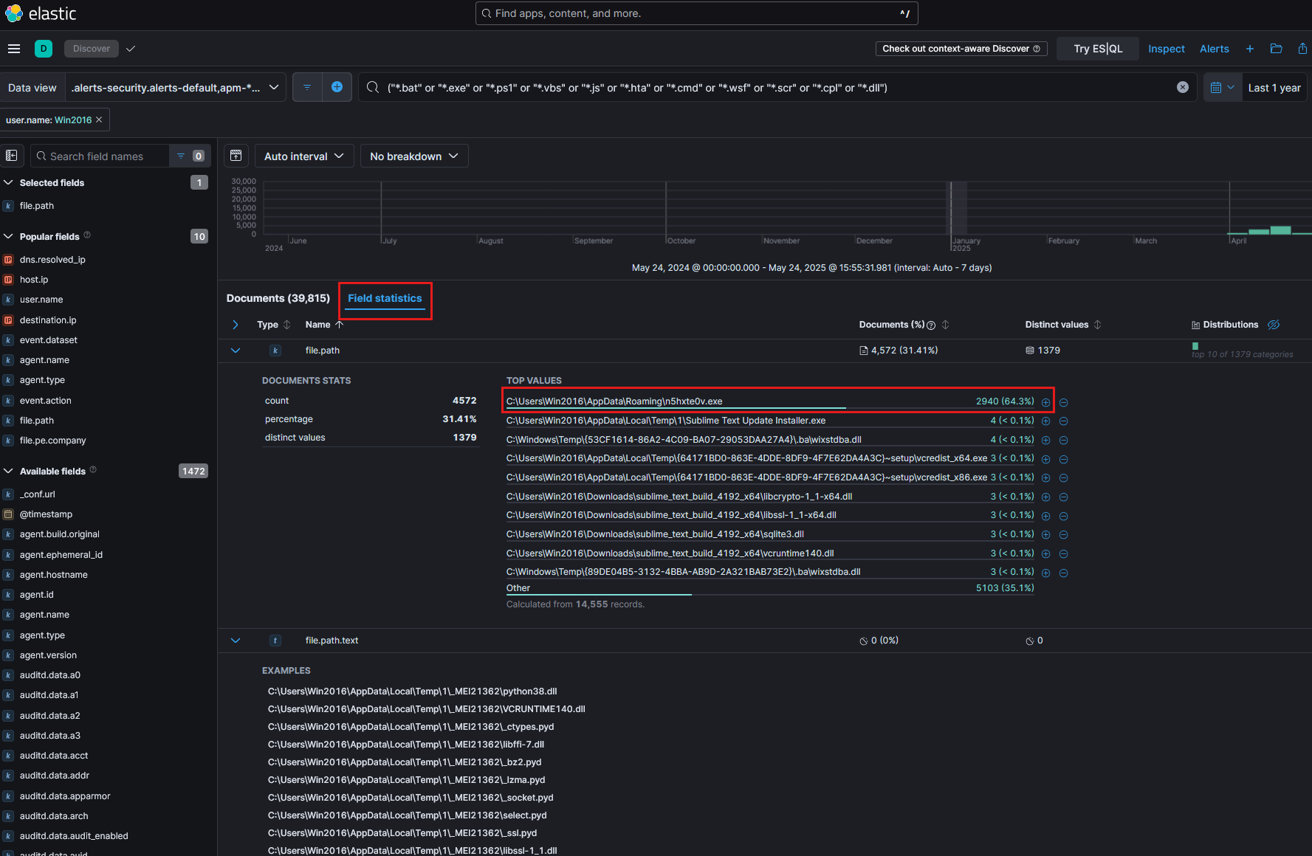Open the Inspect link

(x=1167, y=49)
